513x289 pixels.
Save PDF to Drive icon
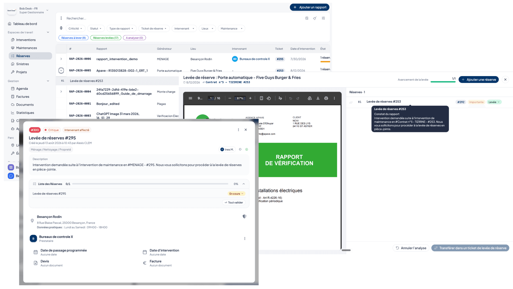point(310,98)
